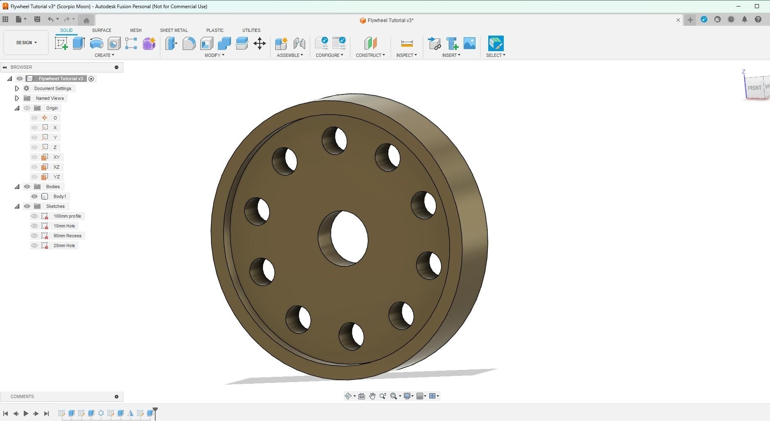Select the Shell tool

pyautogui.click(x=206, y=43)
